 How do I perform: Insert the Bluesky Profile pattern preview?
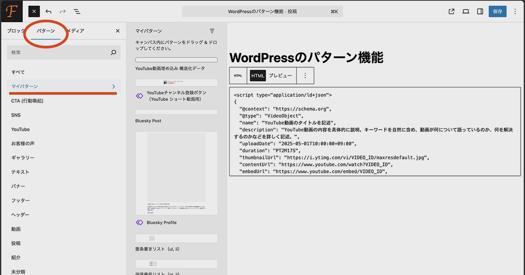(x=176, y=173)
